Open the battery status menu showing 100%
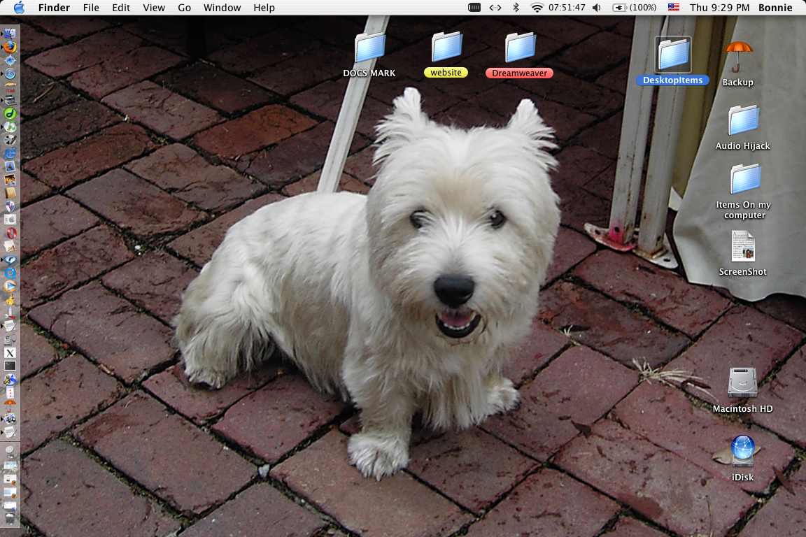Viewport: 806px width, 537px height. (x=635, y=7)
